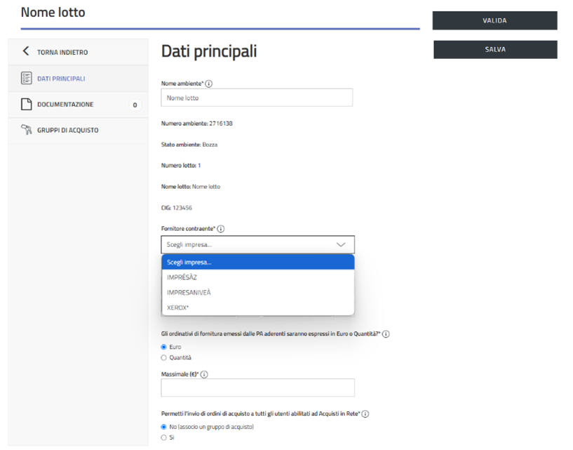573x450 pixels.
Task: Collapse the Fornitore contraente dropdown chevron
Action: [x=341, y=245]
